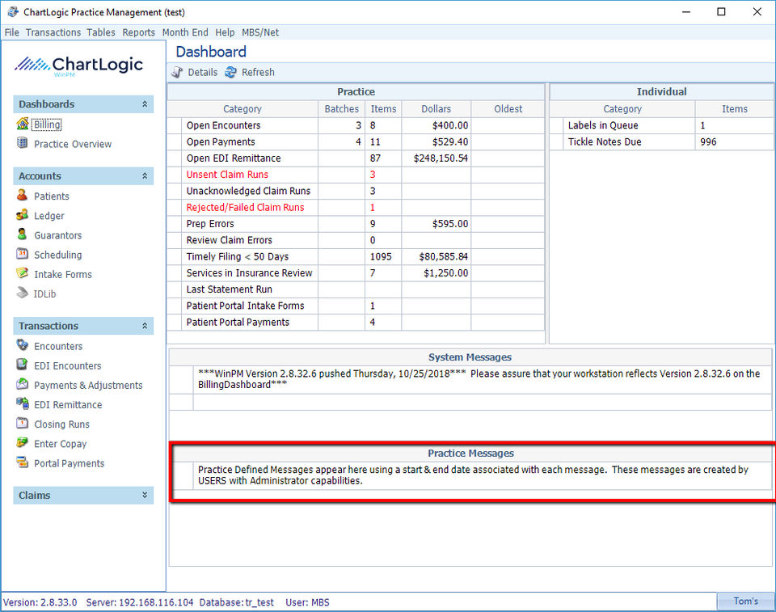776x612 pixels.
Task: Select the Patient Portal Payments row
Action: (x=356, y=322)
